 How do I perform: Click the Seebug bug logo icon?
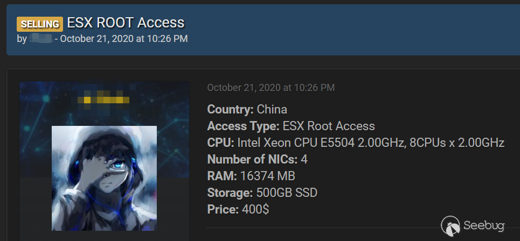pyautogui.click(x=450, y=226)
